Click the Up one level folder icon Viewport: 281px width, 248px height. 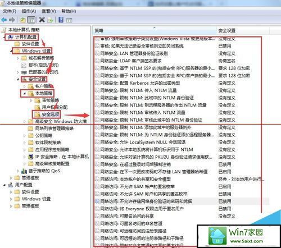pos(23,20)
